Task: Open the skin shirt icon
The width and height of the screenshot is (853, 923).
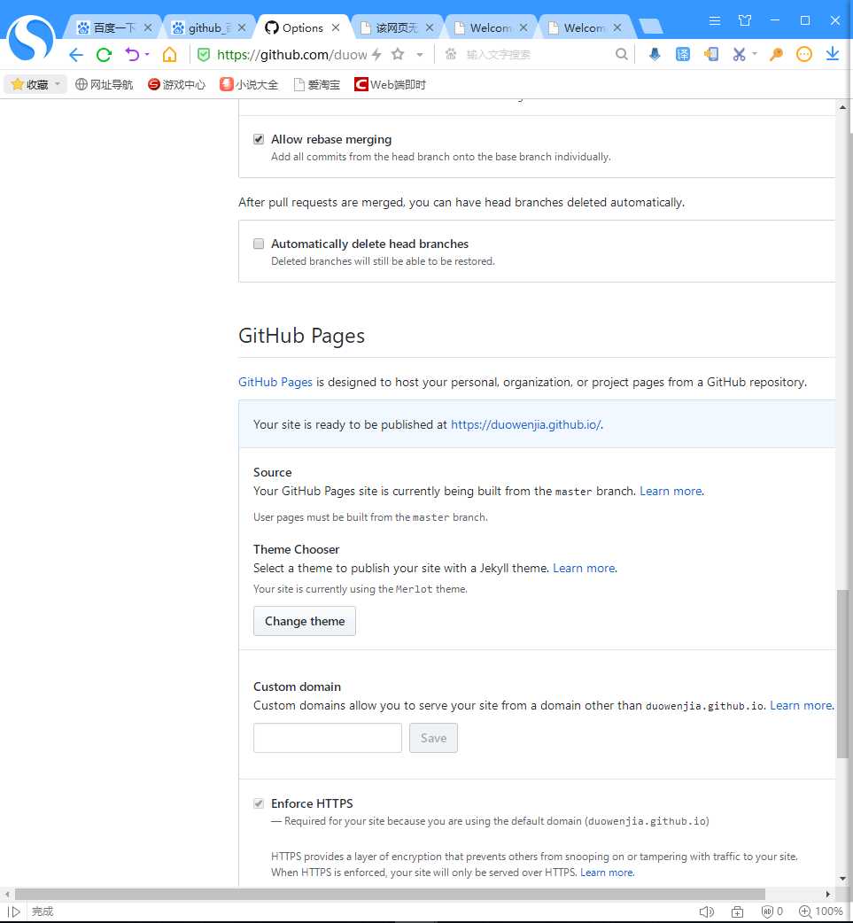Action: [745, 20]
